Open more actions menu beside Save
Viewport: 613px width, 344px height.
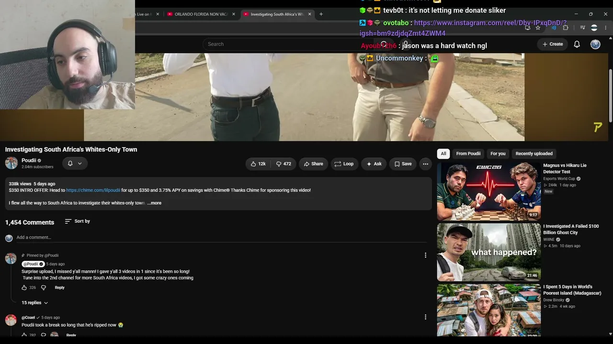[425, 164]
